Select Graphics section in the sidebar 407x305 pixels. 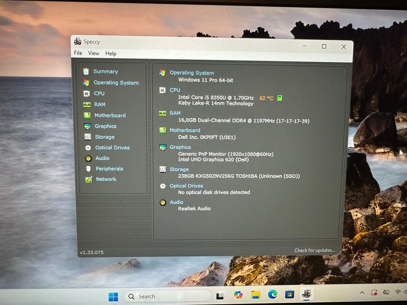(x=106, y=126)
